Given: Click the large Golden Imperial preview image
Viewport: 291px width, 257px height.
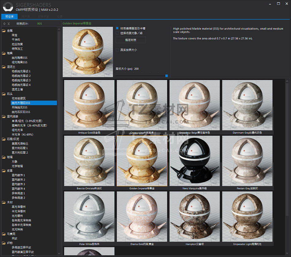Looking at the screenshot, I should [x=88, y=52].
